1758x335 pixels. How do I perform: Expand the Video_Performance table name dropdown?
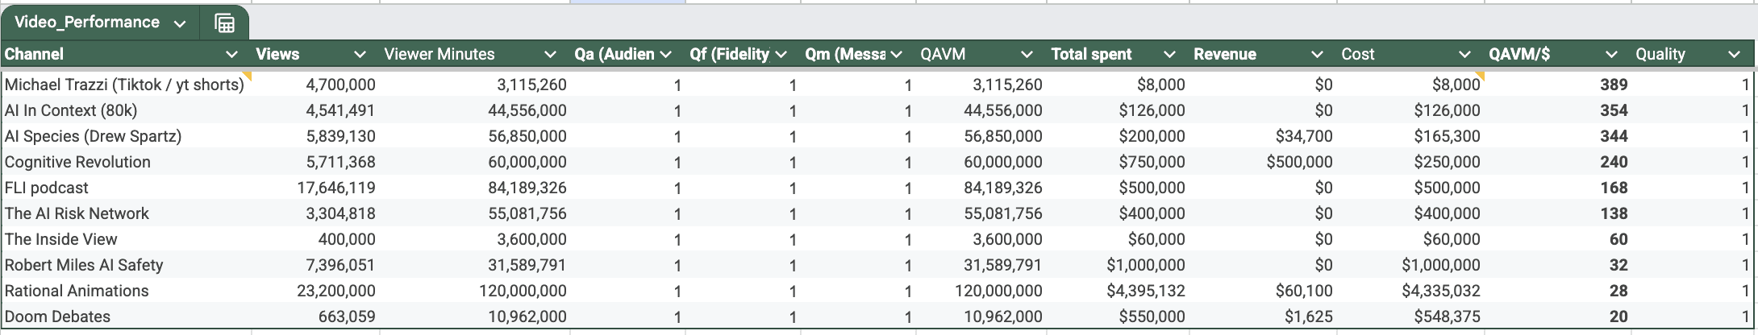(x=180, y=24)
